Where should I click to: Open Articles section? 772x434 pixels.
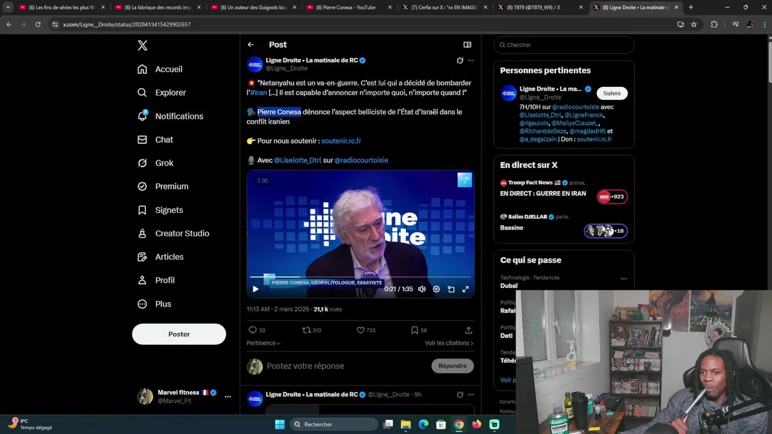[x=160, y=257]
